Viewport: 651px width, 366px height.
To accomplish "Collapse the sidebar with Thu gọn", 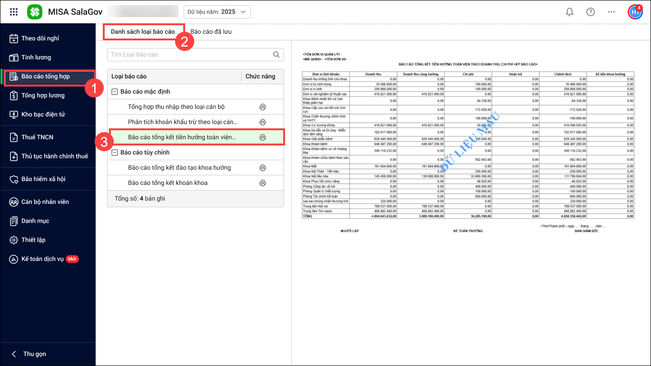I will tap(29, 354).
